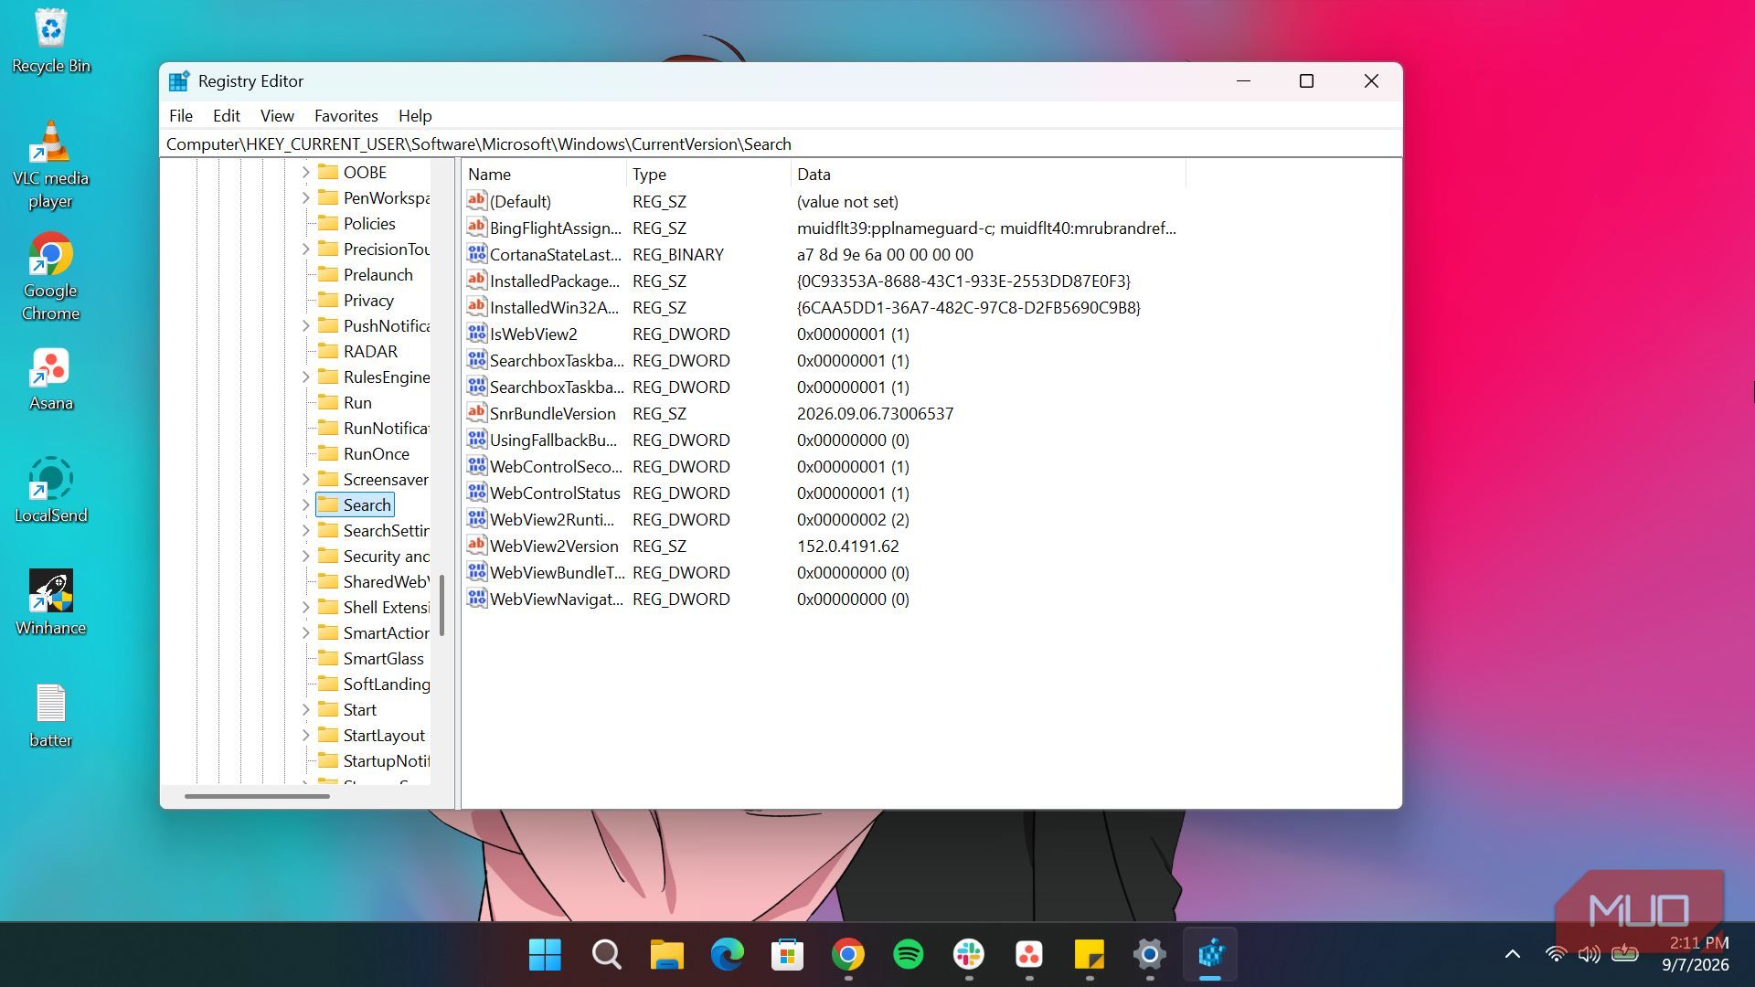Expand the Screensavers key
Viewport: 1755px width, 987px height.
tap(306, 479)
